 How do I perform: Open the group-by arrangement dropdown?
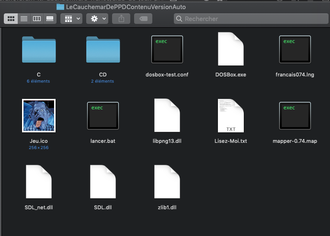click(x=71, y=19)
